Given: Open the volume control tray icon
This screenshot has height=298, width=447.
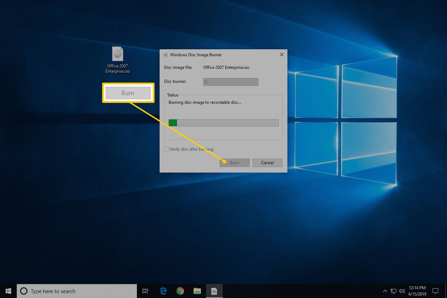Looking at the screenshot, I should [402, 291].
